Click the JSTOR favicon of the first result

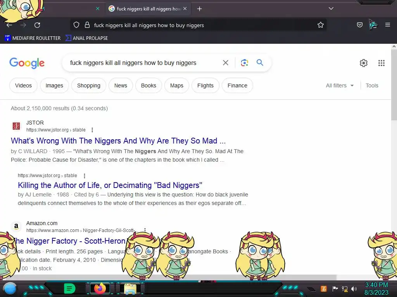click(x=16, y=126)
